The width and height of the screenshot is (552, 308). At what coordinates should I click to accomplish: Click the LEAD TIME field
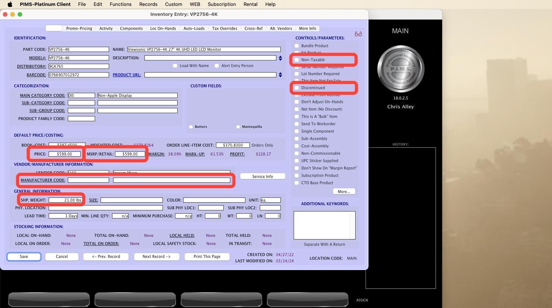click(63, 216)
